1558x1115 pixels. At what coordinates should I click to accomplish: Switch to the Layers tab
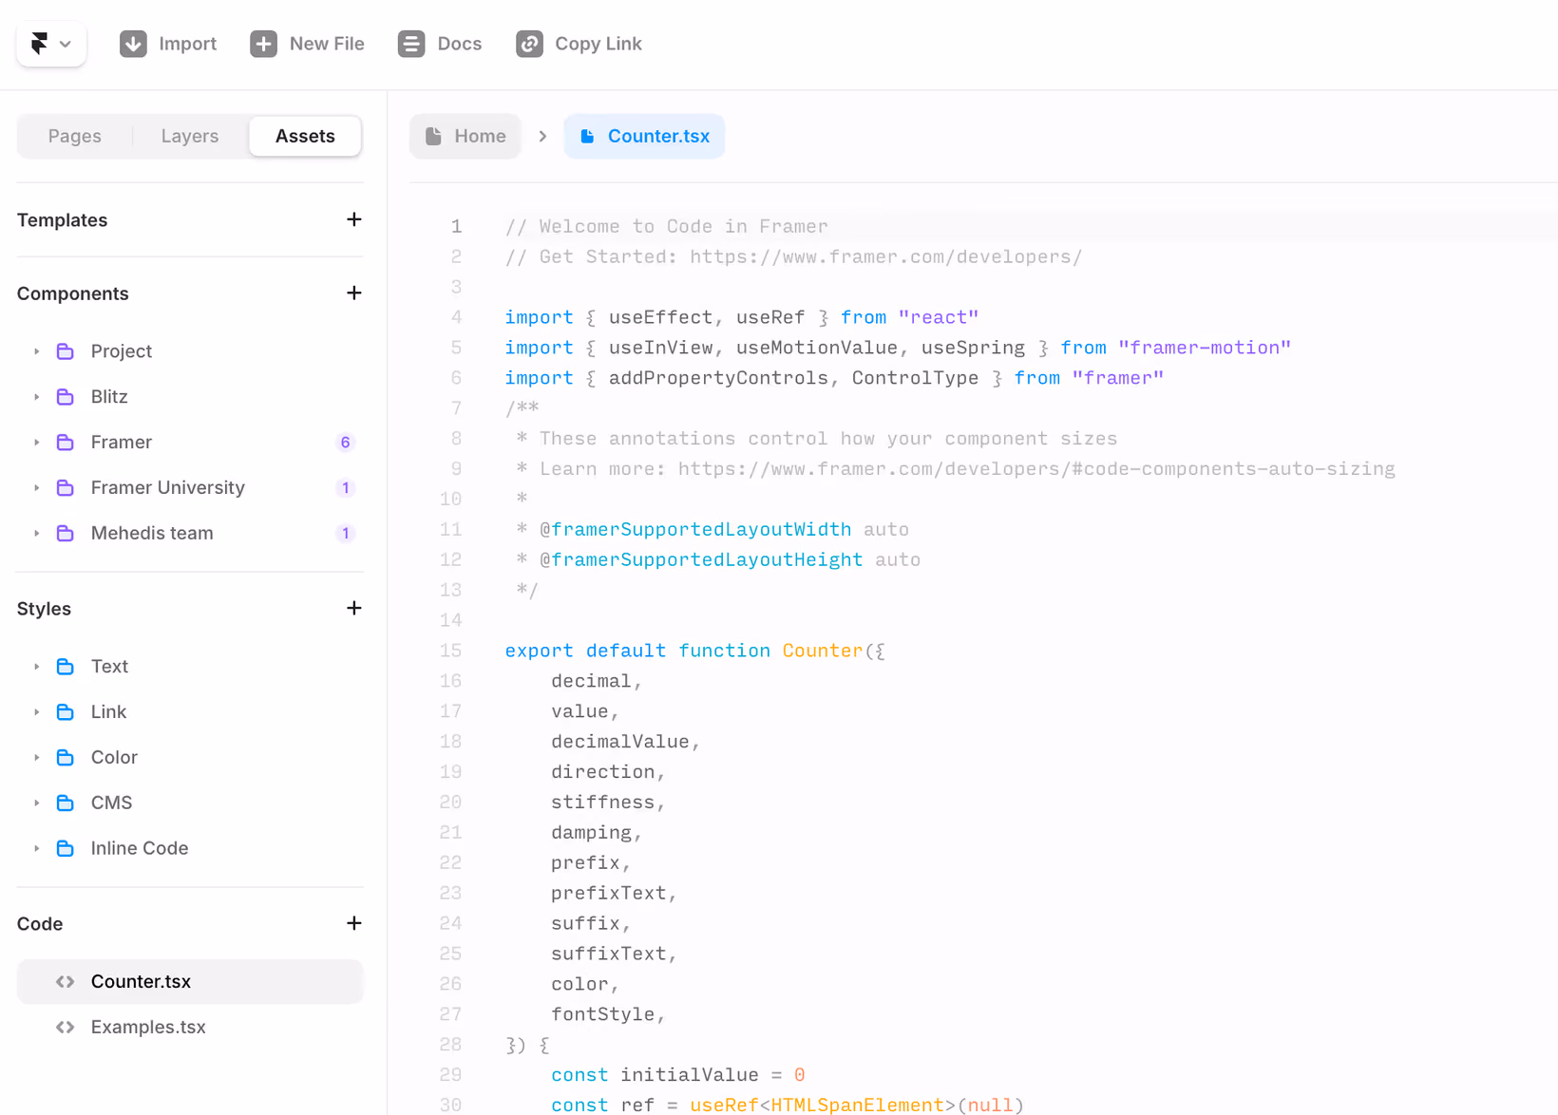tap(190, 136)
